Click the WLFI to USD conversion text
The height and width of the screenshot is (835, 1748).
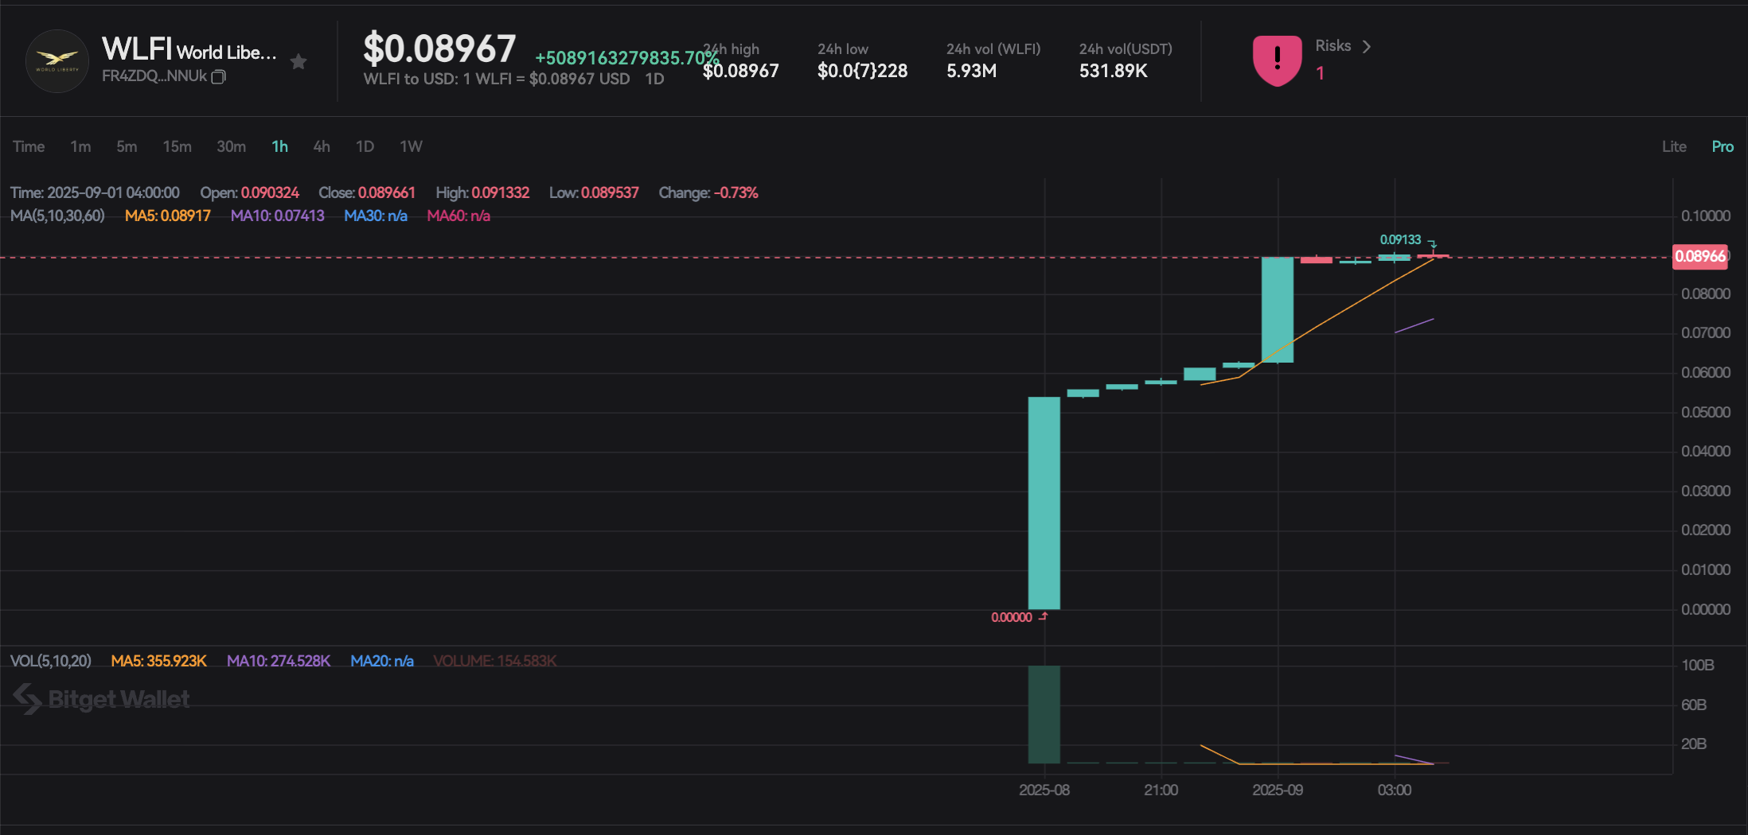(x=497, y=79)
